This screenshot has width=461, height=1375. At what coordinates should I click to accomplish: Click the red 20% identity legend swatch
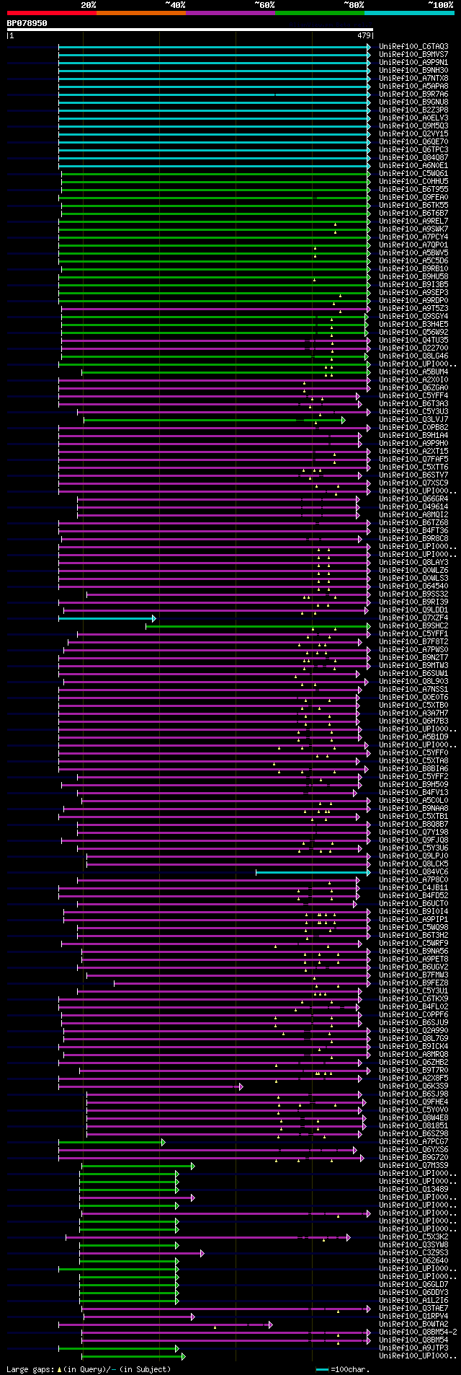tap(52, 13)
